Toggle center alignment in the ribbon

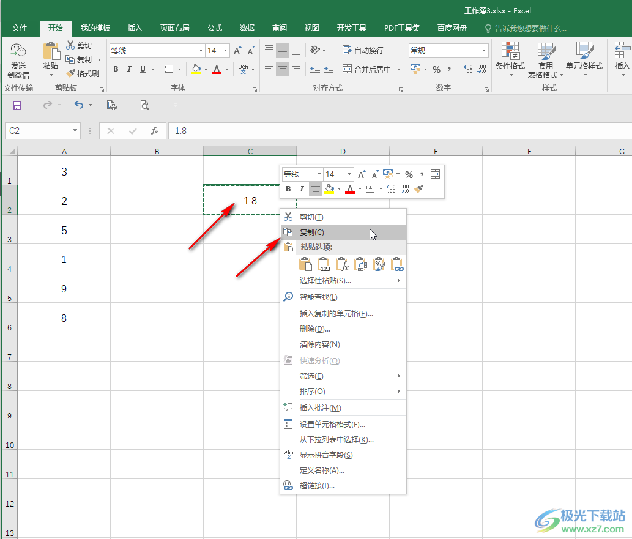tap(283, 69)
